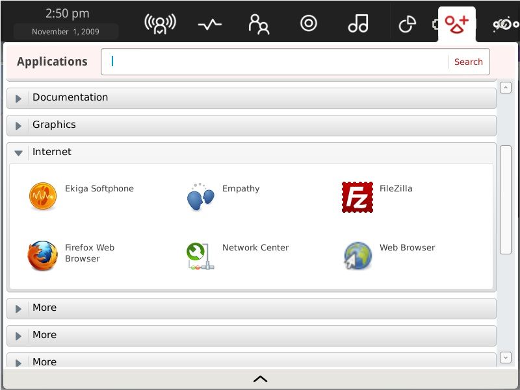The height and width of the screenshot is (390, 520).
Task: Open the Firefox Web Browser icon
Action: click(43, 256)
